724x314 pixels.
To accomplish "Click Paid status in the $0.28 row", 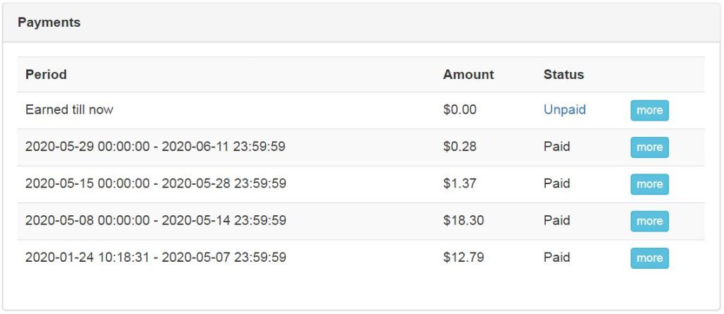I will (x=556, y=147).
